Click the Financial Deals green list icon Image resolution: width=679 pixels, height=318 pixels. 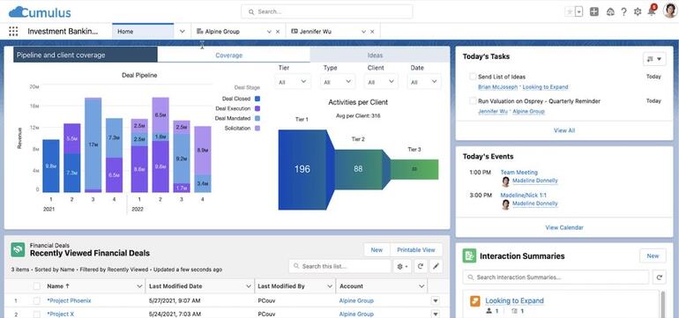point(19,249)
